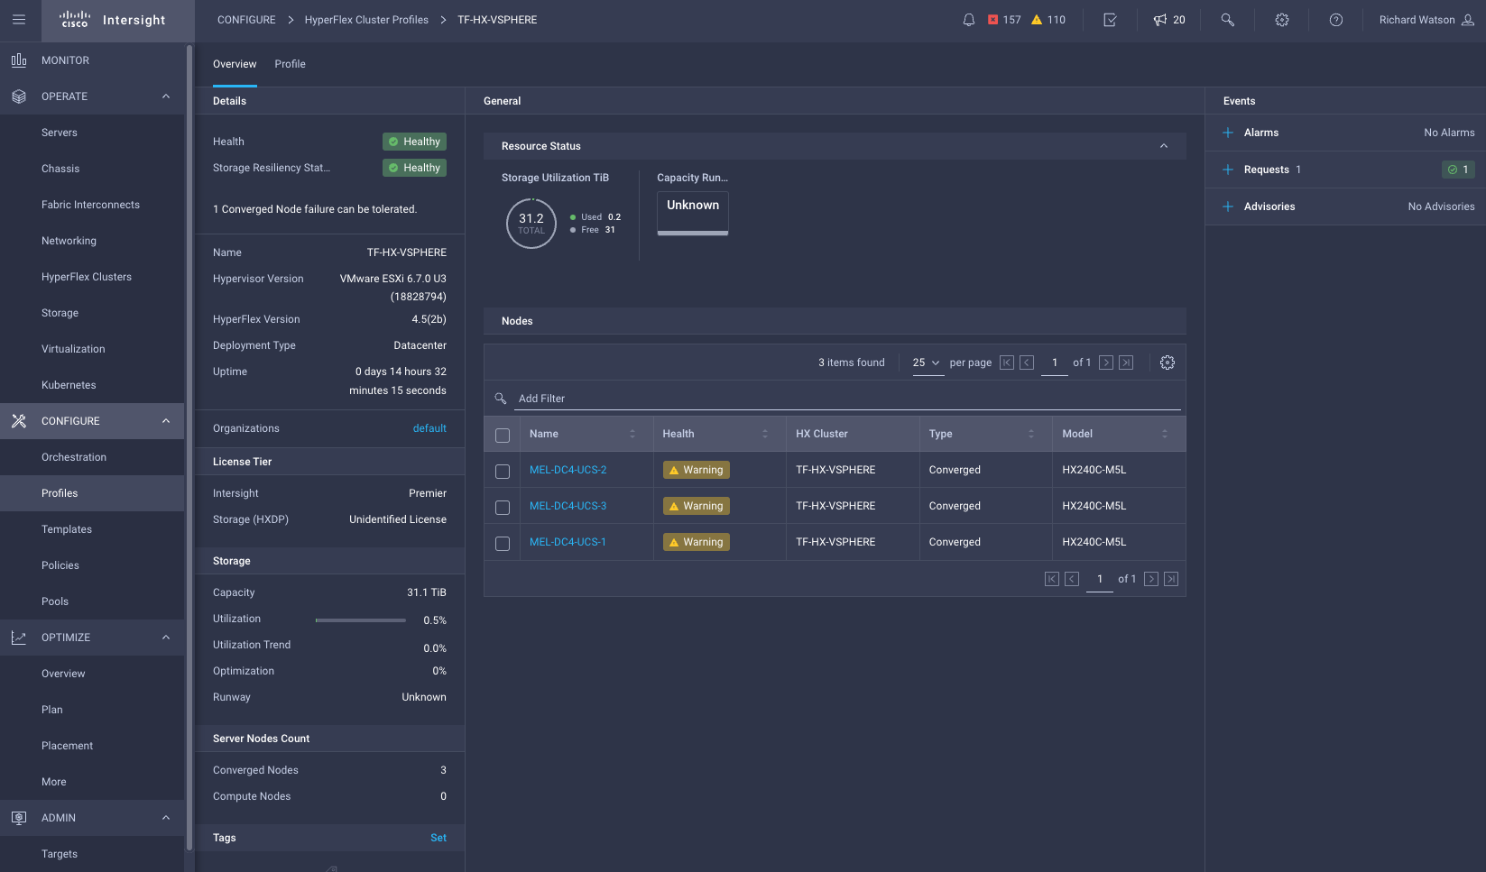This screenshot has width=1486, height=872.
Task: Click the Cisco Intersight logo
Action: coord(113,20)
